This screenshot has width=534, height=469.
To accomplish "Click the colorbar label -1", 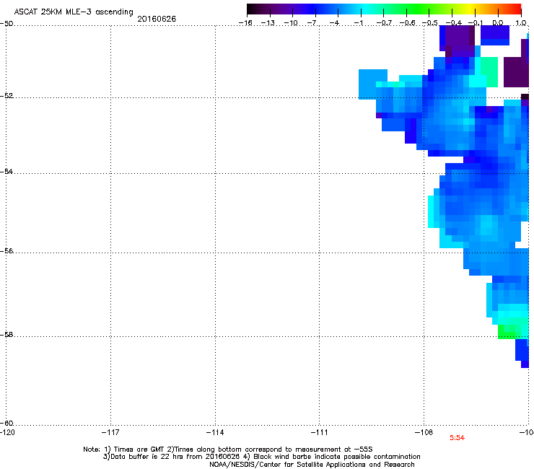I will tap(358, 23).
